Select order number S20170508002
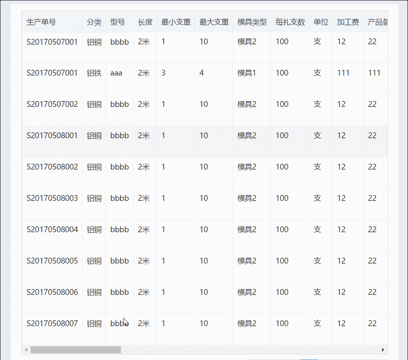 coord(52,167)
